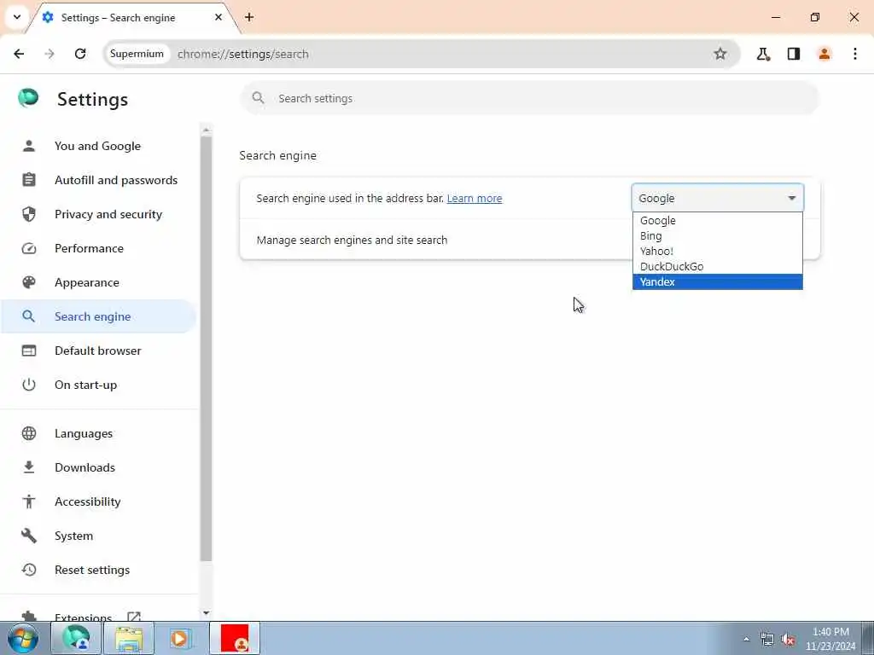This screenshot has width=874, height=655.
Task: Open Downloads settings
Action: (98, 467)
